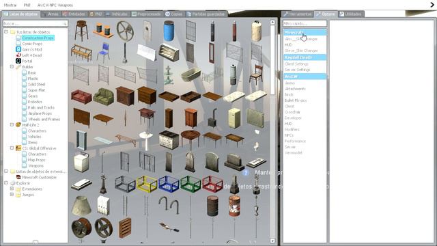Select the wooden shutter vent prop
Screen dimensions: 437x246
point(125,228)
